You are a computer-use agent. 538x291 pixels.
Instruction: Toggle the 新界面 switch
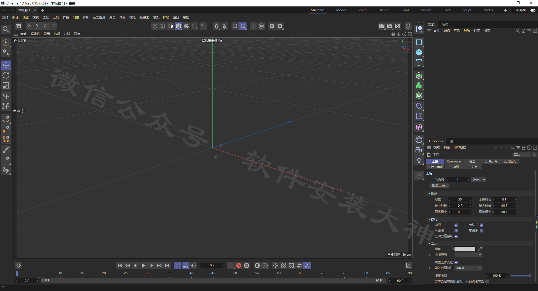533,10
